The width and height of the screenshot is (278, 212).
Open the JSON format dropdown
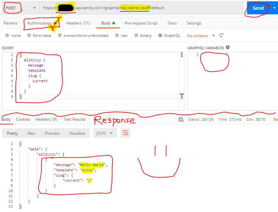[x=105, y=133]
